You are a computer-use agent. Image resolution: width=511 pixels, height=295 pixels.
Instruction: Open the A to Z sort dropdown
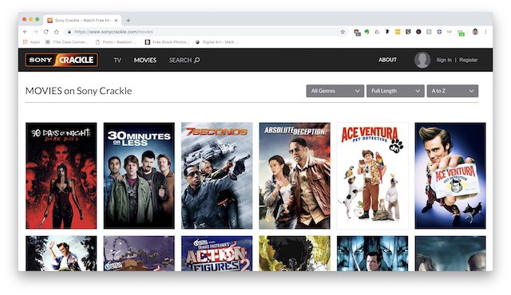click(x=453, y=91)
